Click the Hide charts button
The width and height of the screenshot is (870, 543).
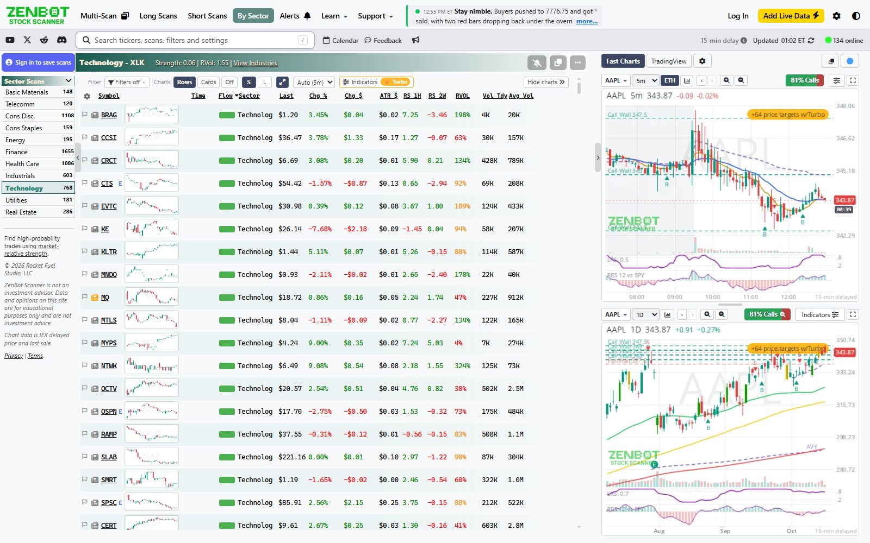coord(546,82)
